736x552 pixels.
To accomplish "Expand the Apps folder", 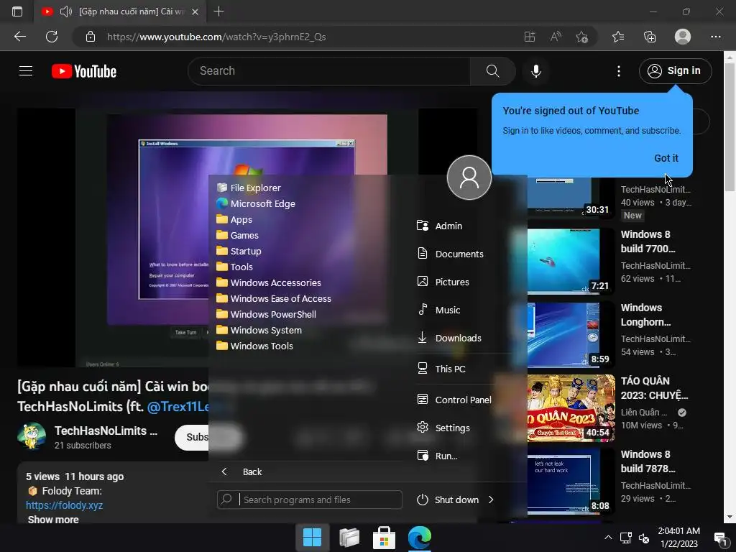I will pyautogui.click(x=234, y=220).
